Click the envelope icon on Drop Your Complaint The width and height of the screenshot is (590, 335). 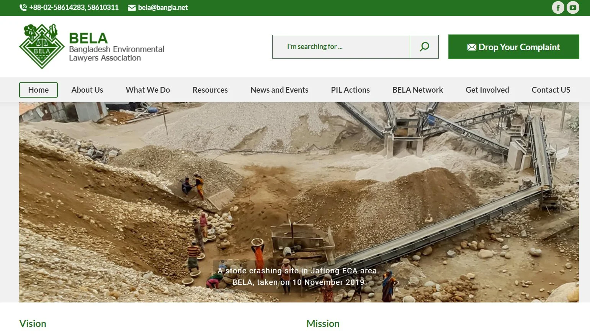(x=472, y=47)
